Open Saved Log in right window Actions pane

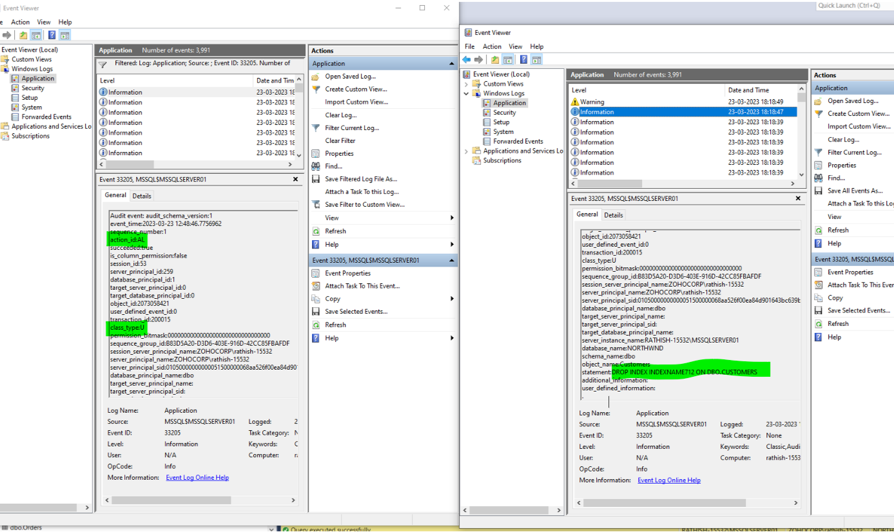(x=853, y=100)
